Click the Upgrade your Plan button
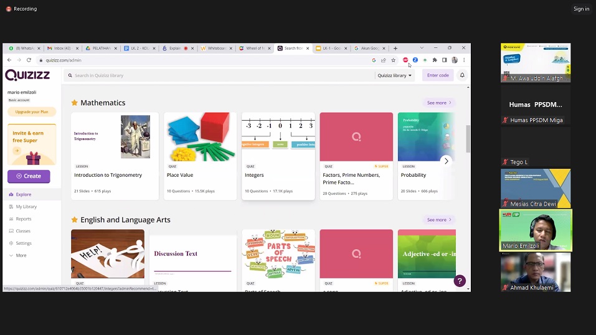The image size is (596, 335). click(32, 112)
